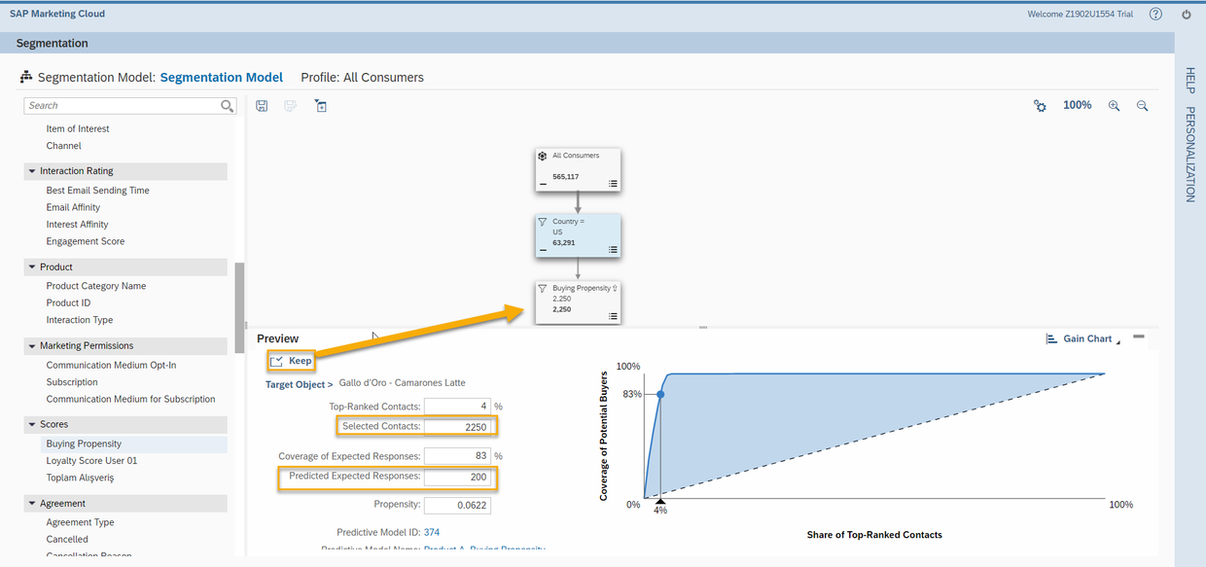Click the Keep button in Preview
The width and height of the screenshot is (1206, 567).
coord(291,361)
